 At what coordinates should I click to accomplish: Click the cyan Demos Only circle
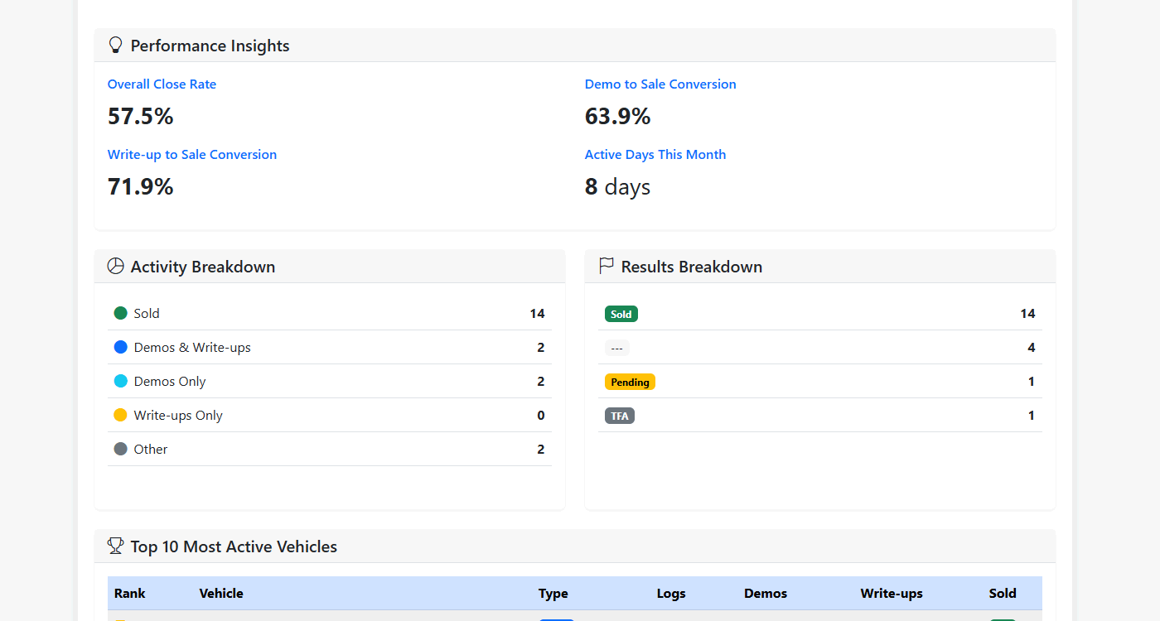tap(120, 381)
